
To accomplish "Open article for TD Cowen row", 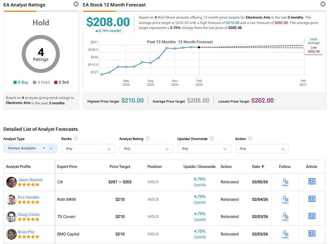I will pyautogui.click(x=312, y=216).
